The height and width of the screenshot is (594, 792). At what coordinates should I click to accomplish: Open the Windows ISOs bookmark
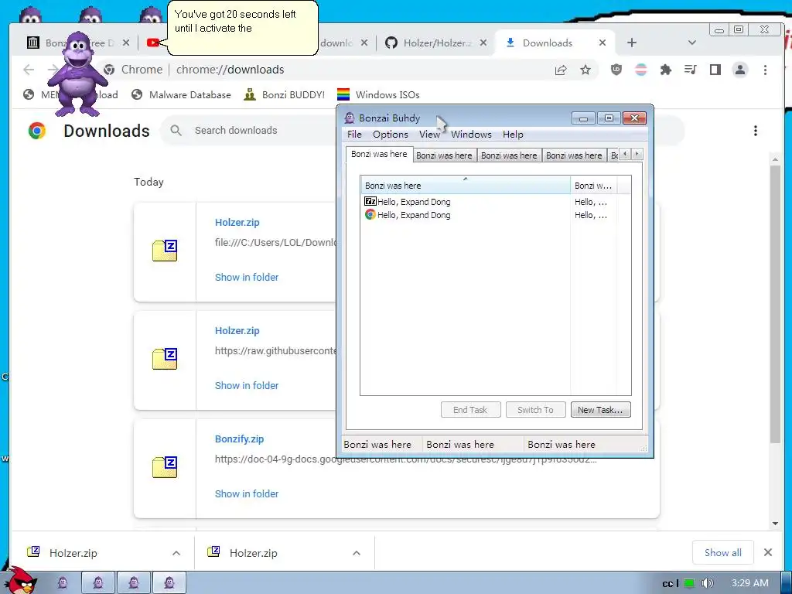point(378,95)
